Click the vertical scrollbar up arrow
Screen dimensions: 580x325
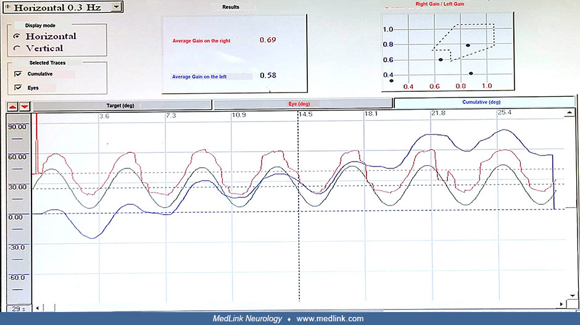pyautogui.click(x=570, y=113)
